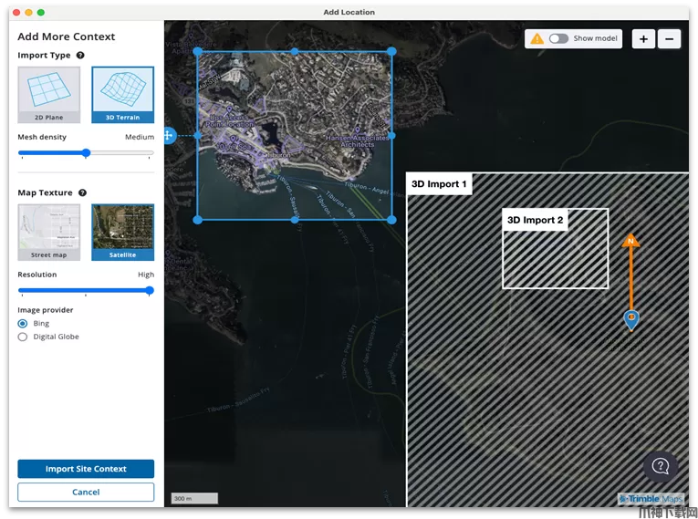Click the Mesh density slider handle

click(86, 153)
